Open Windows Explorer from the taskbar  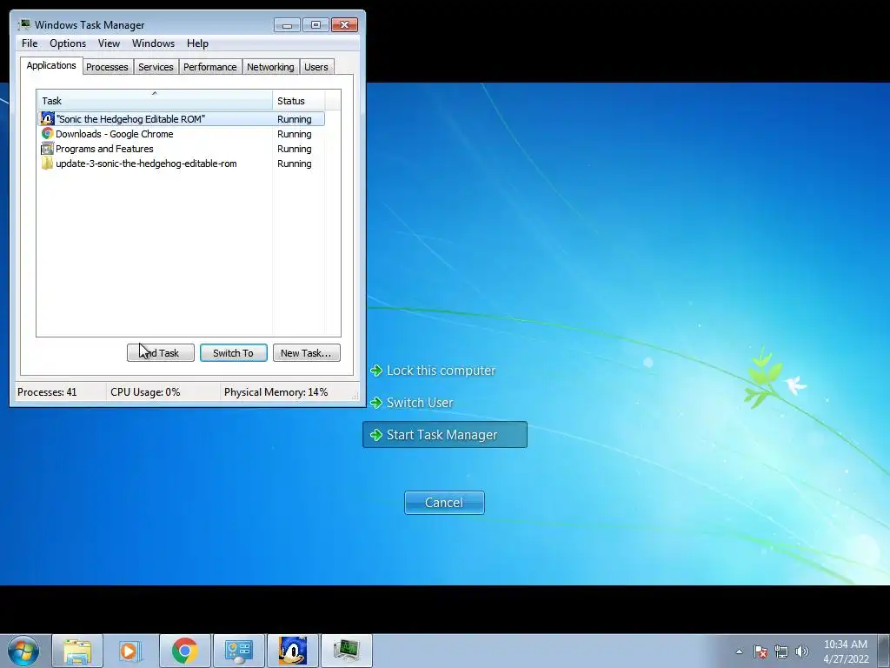(77, 651)
